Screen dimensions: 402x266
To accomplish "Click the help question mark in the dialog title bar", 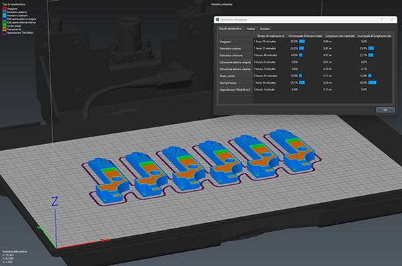I will (x=381, y=19).
